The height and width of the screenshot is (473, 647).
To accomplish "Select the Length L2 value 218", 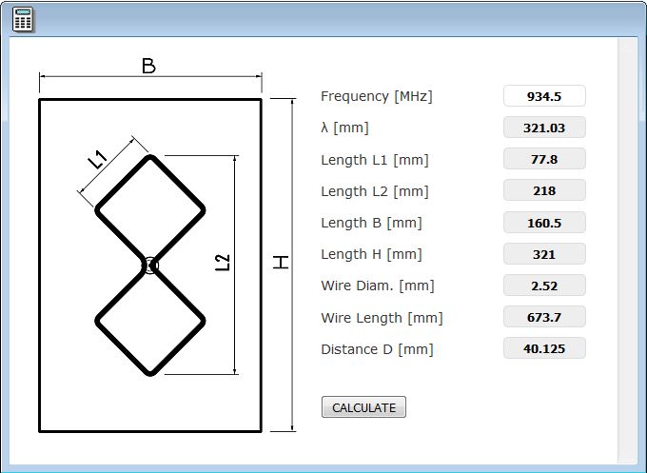I will [544, 190].
